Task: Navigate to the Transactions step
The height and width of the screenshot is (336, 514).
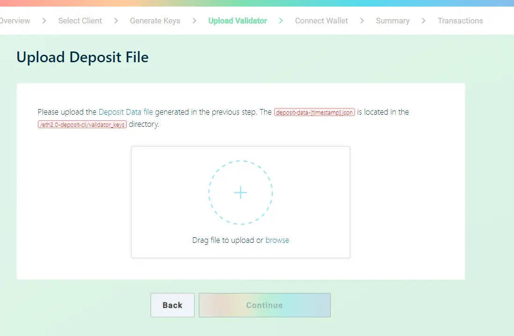Action: (460, 21)
